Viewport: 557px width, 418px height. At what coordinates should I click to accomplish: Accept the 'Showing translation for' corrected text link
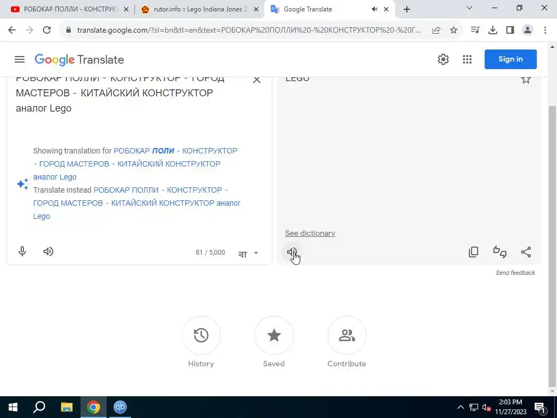click(x=135, y=164)
